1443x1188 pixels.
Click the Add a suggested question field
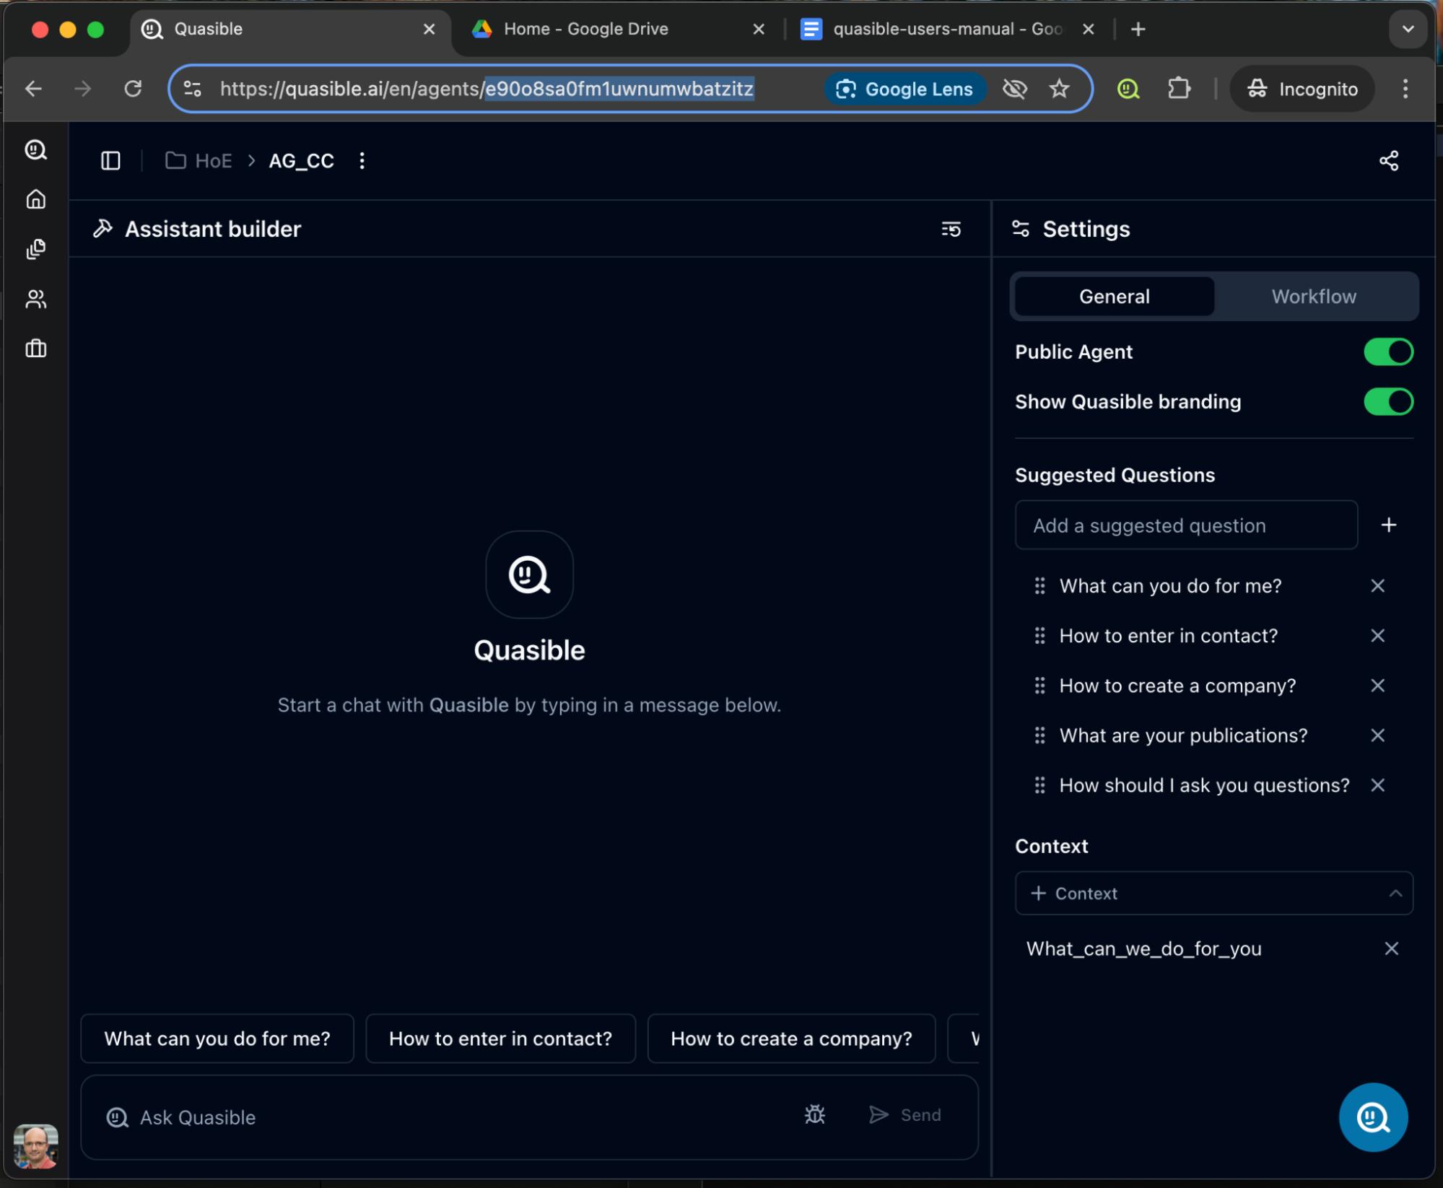pos(1185,525)
